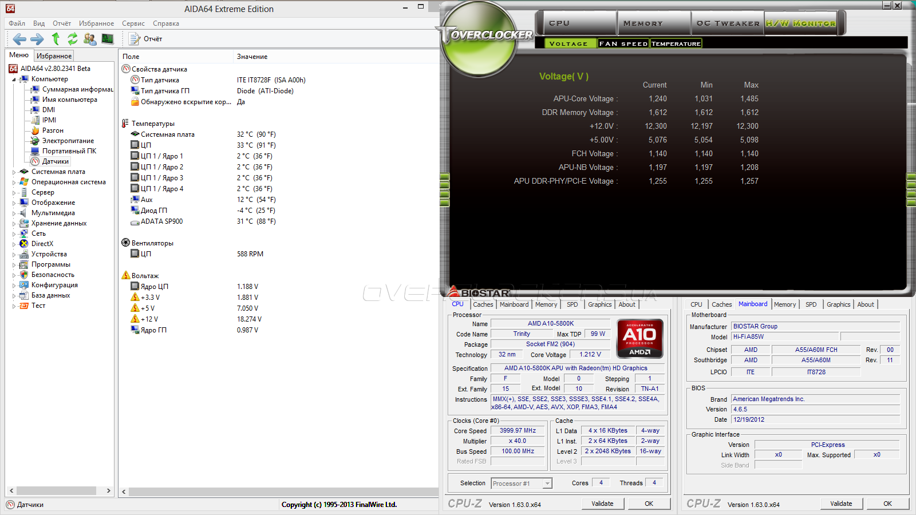This screenshot has height=515, width=916.
Task: Switch to the Меню tab in the side panel
Action: (x=19, y=55)
